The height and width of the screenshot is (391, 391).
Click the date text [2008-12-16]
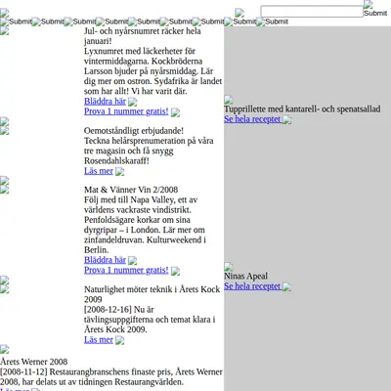click(108, 310)
